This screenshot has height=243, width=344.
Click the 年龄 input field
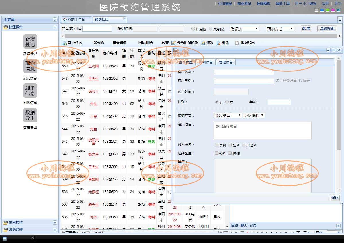tap(279, 102)
